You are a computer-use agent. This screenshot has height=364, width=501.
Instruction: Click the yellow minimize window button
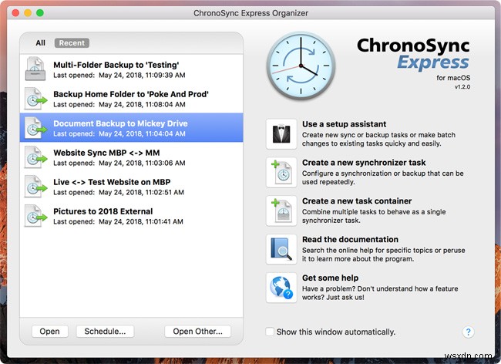click(x=28, y=13)
